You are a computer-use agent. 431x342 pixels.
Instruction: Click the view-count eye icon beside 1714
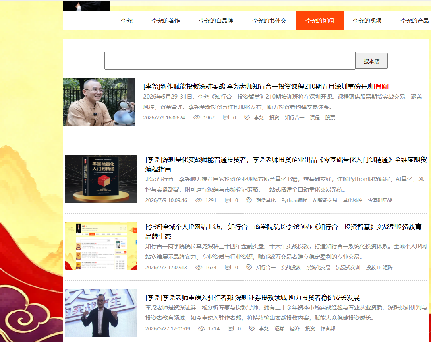[201, 329]
